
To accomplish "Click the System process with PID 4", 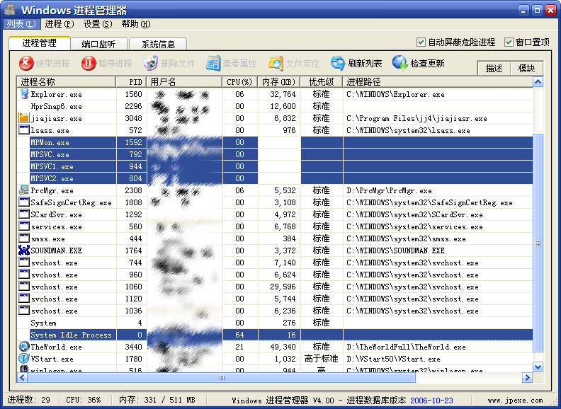I will click(275, 323).
